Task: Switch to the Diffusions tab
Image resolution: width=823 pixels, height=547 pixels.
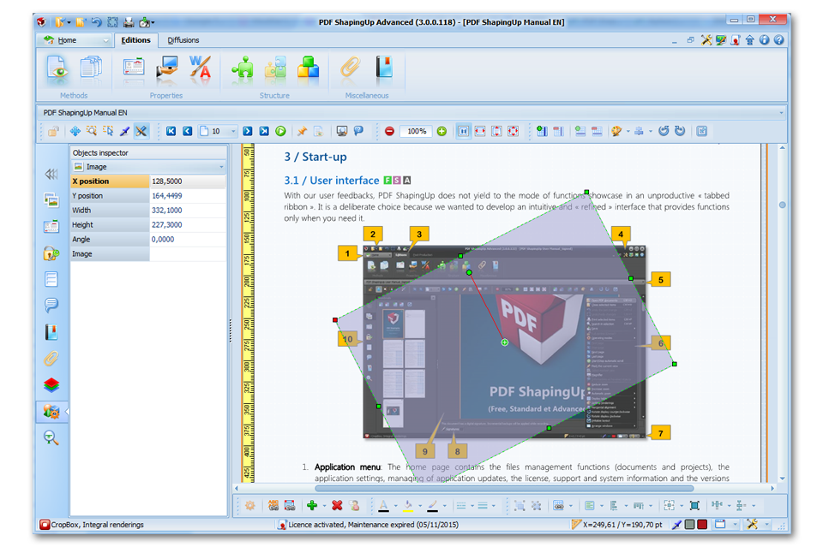Action: [183, 40]
